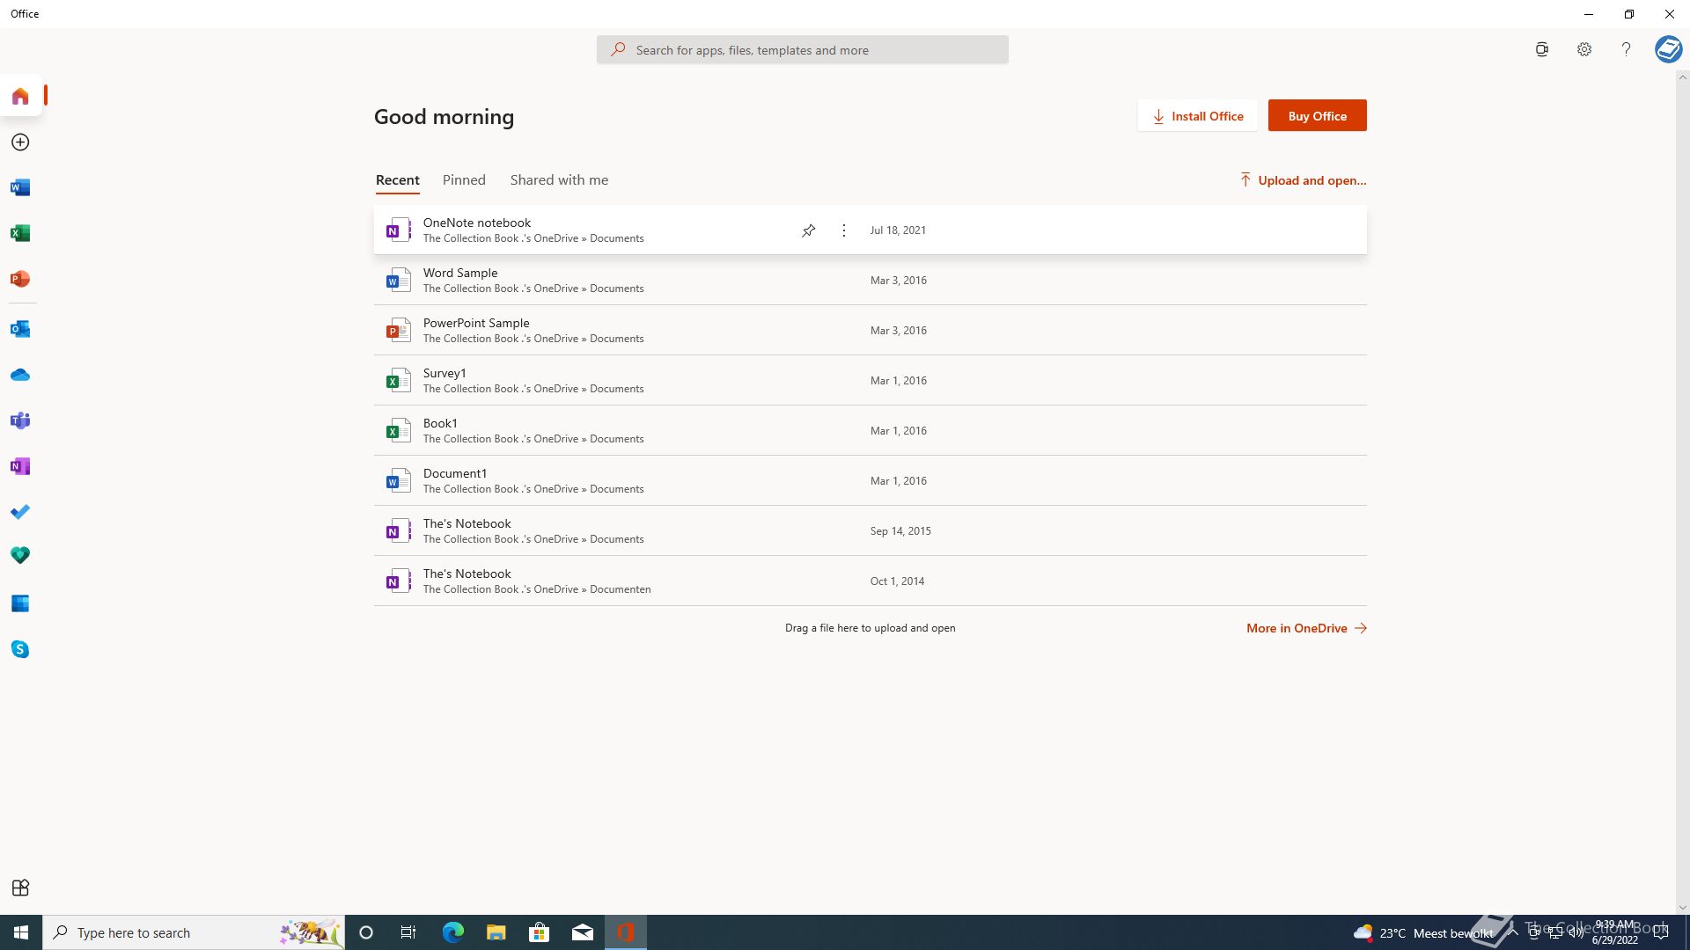Open All apps icon at sidebar bottom

(20, 888)
